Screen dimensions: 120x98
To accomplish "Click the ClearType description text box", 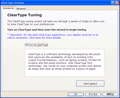I will pos(65,63).
